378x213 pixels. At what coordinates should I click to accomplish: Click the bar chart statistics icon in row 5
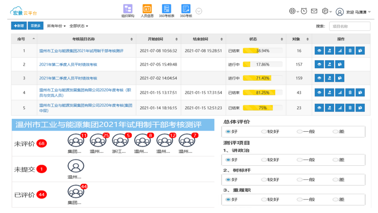coord(339,108)
